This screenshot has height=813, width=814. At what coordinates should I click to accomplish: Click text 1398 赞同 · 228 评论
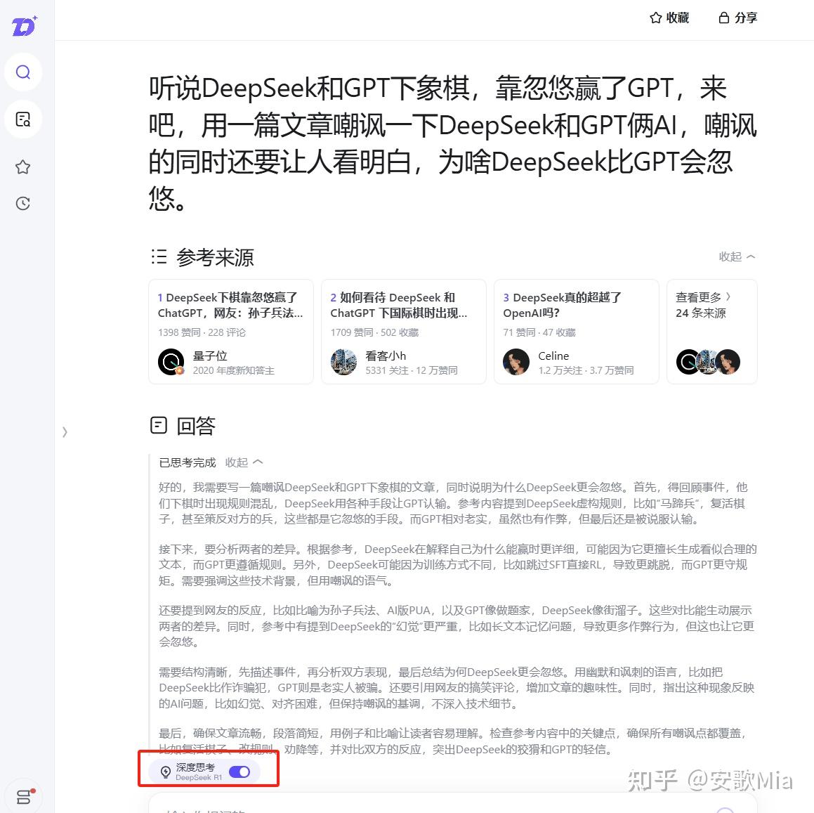pyautogui.click(x=202, y=332)
